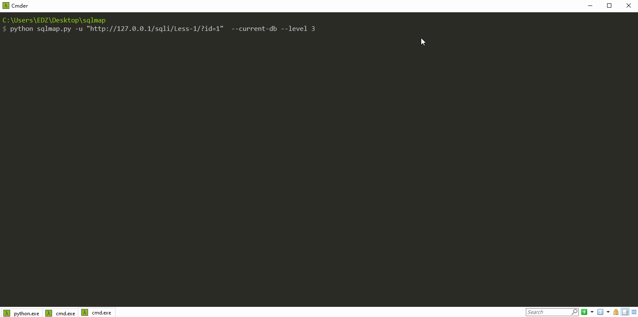Click the current directory path line
The width and height of the screenshot is (638, 317).
[x=54, y=20]
